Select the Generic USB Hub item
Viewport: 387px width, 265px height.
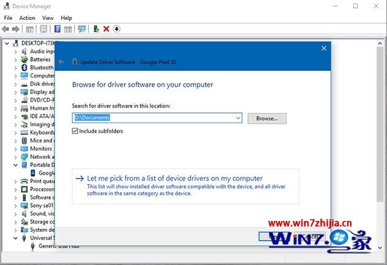click(59, 246)
